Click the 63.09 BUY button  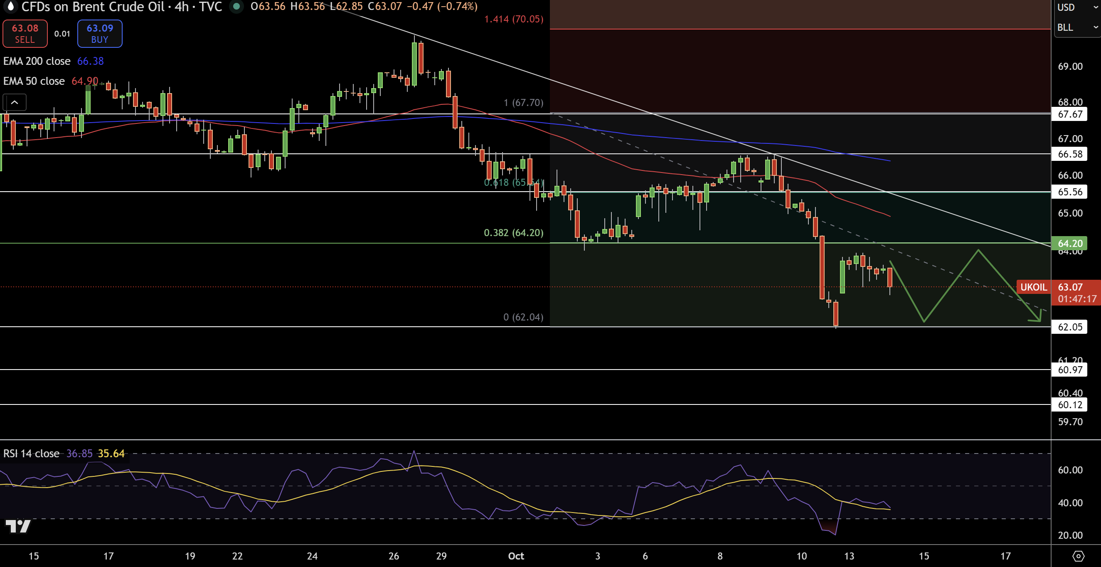100,33
